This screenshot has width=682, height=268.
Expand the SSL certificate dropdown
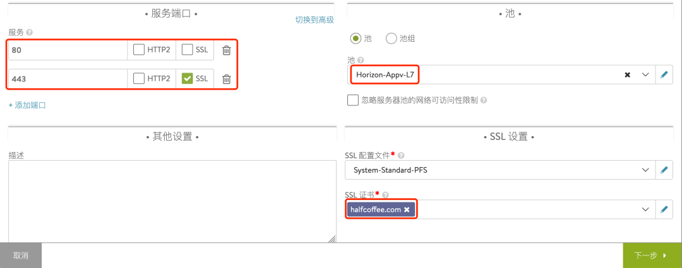pyautogui.click(x=645, y=209)
